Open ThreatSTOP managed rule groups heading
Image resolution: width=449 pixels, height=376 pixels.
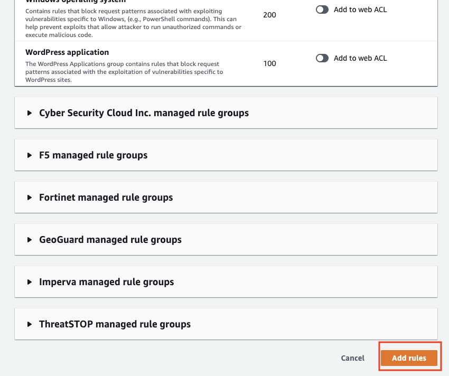click(115, 324)
